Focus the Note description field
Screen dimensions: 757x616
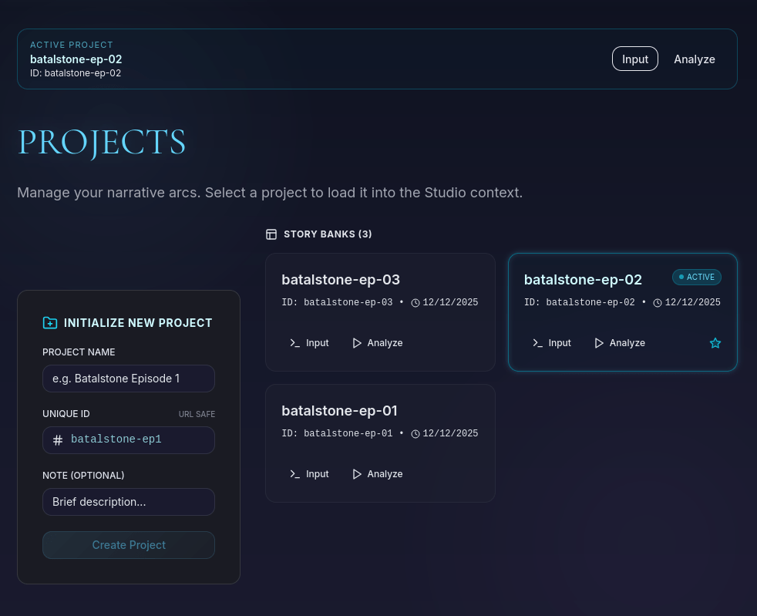(x=129, y=502)
